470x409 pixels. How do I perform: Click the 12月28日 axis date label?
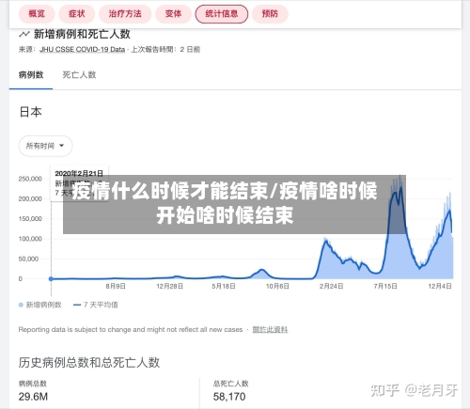pyautogui.click(x=169, y=286)
